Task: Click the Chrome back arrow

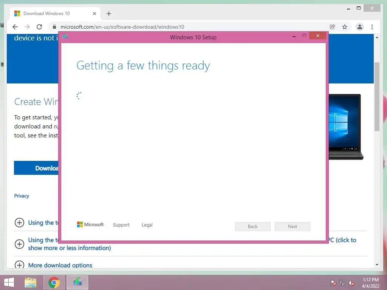Action: (15, 27)
